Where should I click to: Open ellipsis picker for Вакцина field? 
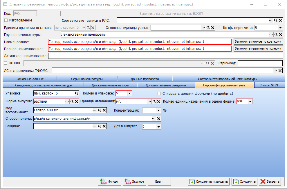(94, 126)
